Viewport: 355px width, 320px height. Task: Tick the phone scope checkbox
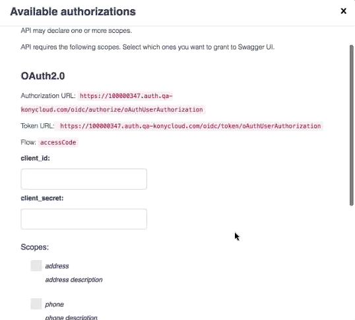coord(36,304)
